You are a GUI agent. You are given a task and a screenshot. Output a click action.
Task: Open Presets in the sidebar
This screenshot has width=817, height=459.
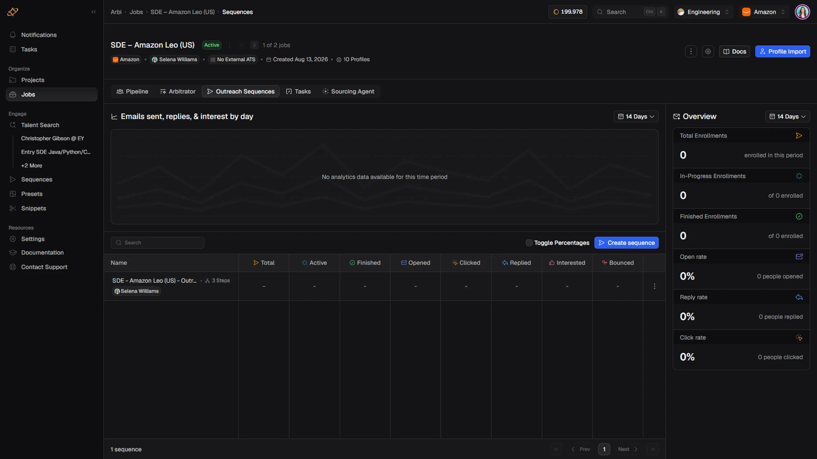[51, 194]
